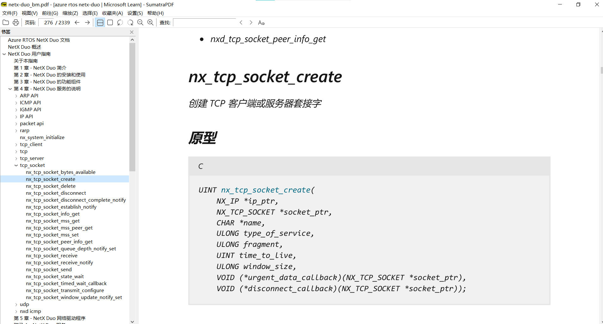Select nx_tcp_socket_mss_peer_get bookmark
The height and width of the screenshot is (324, 603).
[x=59, y=228]
